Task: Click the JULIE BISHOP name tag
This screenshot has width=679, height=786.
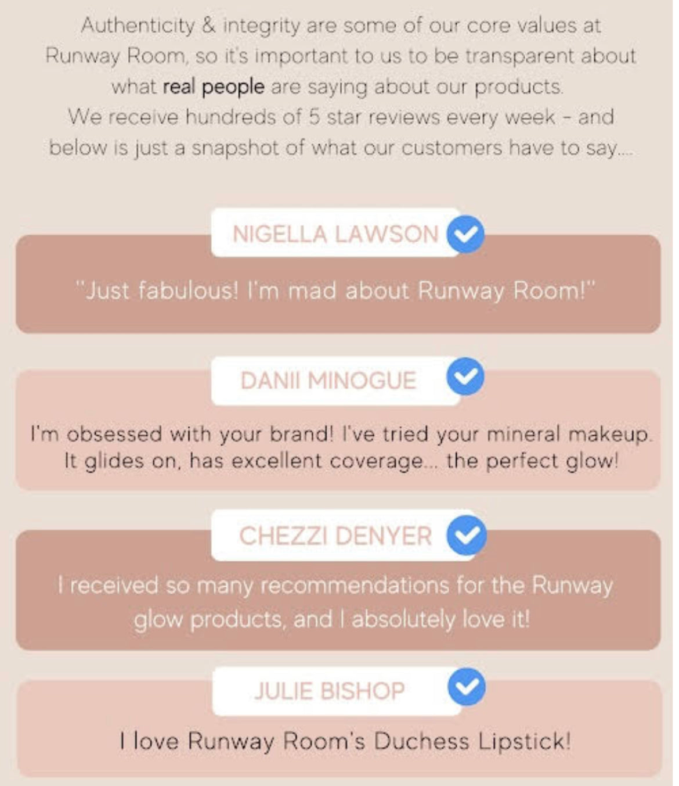Action: tap(329, 691)
